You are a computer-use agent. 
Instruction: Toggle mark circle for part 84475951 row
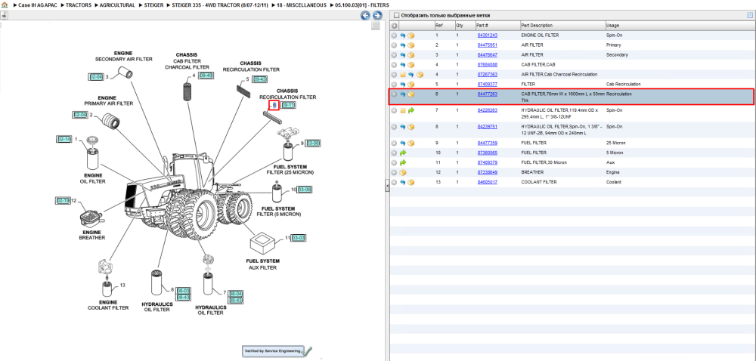[x=394, y=45]
